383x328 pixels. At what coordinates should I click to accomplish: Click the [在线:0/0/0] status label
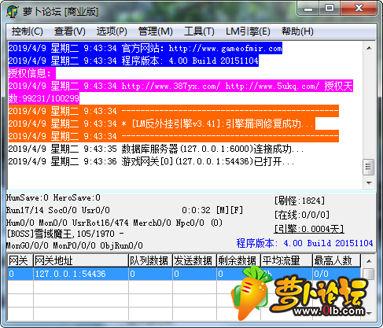coord(302,215)
